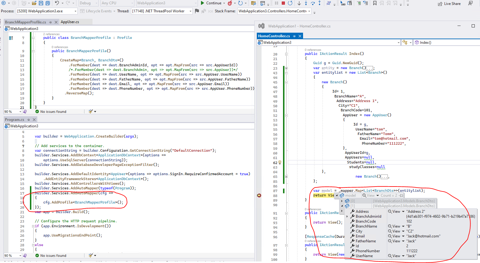Image resolution: width=480 pixels, height=263 pixels.
Task: Save current file with single floppy icon
Action: pos(41,3)
